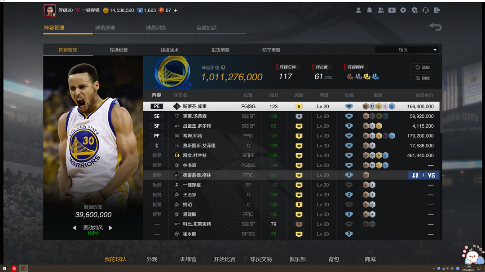Go to 球员交易 in bottom menu

pos(261,259)
